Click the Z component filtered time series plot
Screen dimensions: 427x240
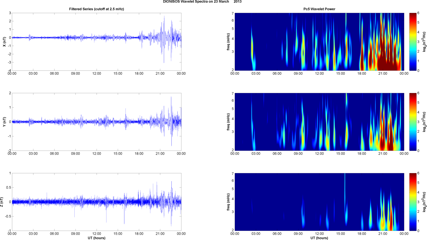coord(97,202)
